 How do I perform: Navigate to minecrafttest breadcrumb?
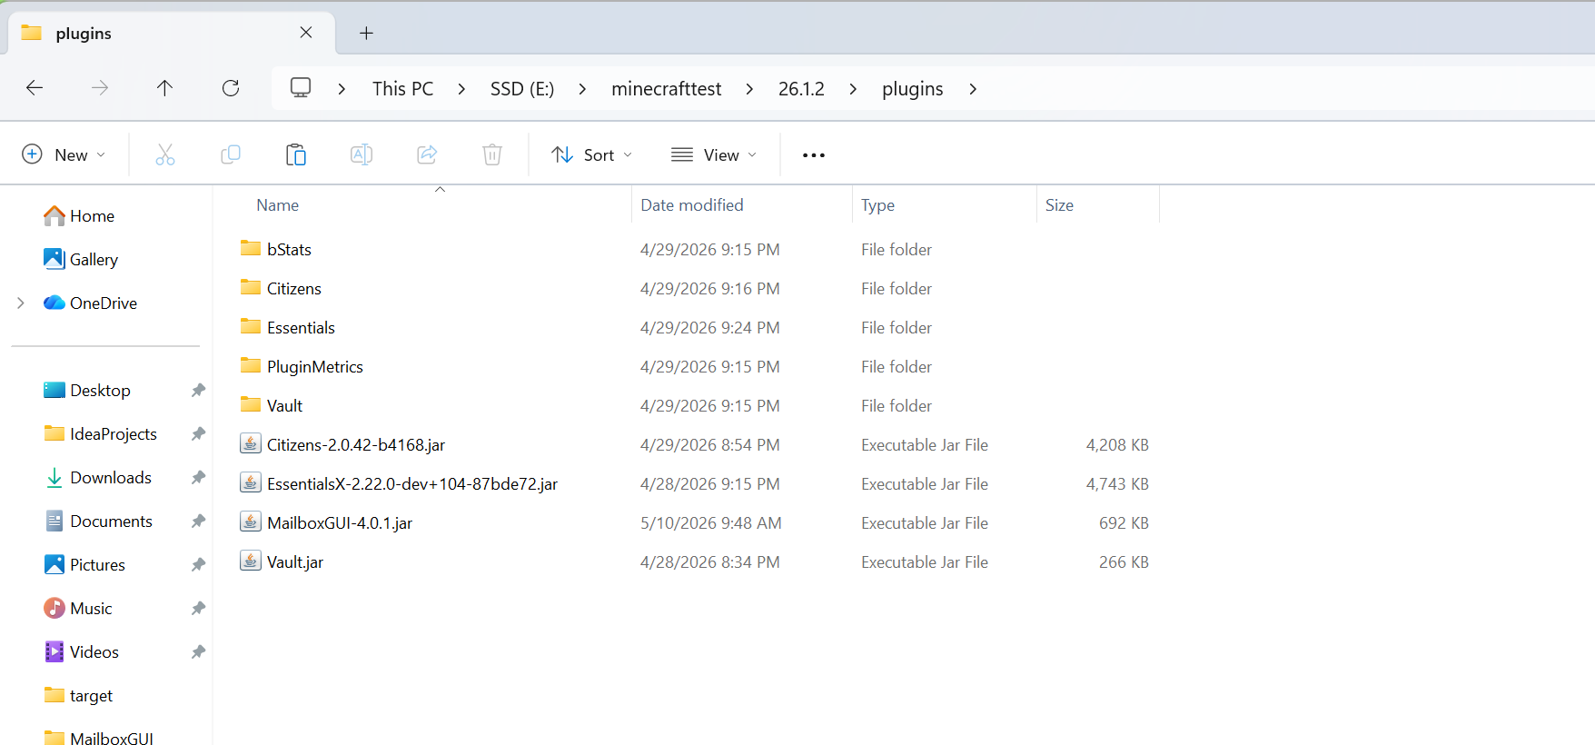tap(666, 89)
